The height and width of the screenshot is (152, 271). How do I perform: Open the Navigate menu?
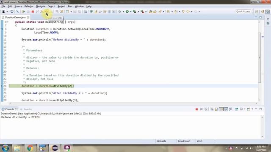41,6
